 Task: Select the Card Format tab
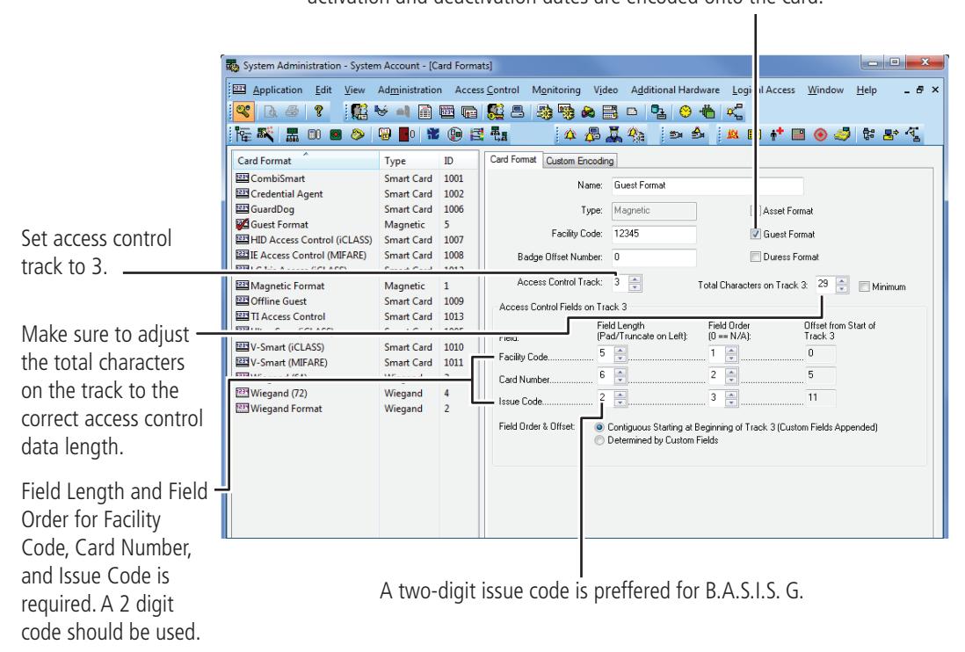click(x=512, y=159)
